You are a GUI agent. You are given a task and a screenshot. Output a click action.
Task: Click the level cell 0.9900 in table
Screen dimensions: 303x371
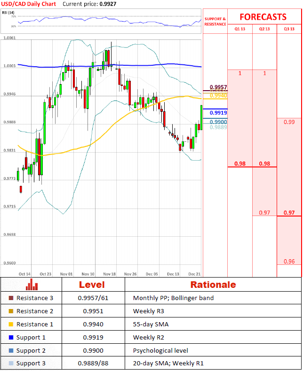point(93,350)
